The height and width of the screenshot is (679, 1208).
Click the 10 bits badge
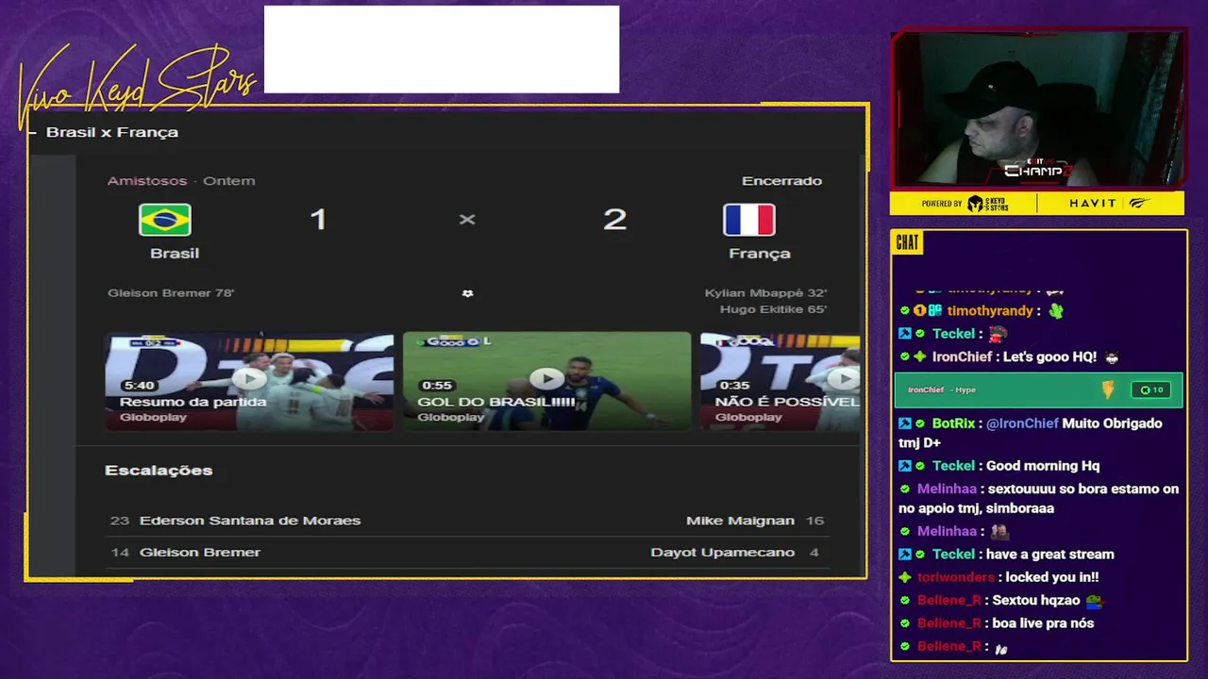pyautogui.click(x=1151, y=389)
